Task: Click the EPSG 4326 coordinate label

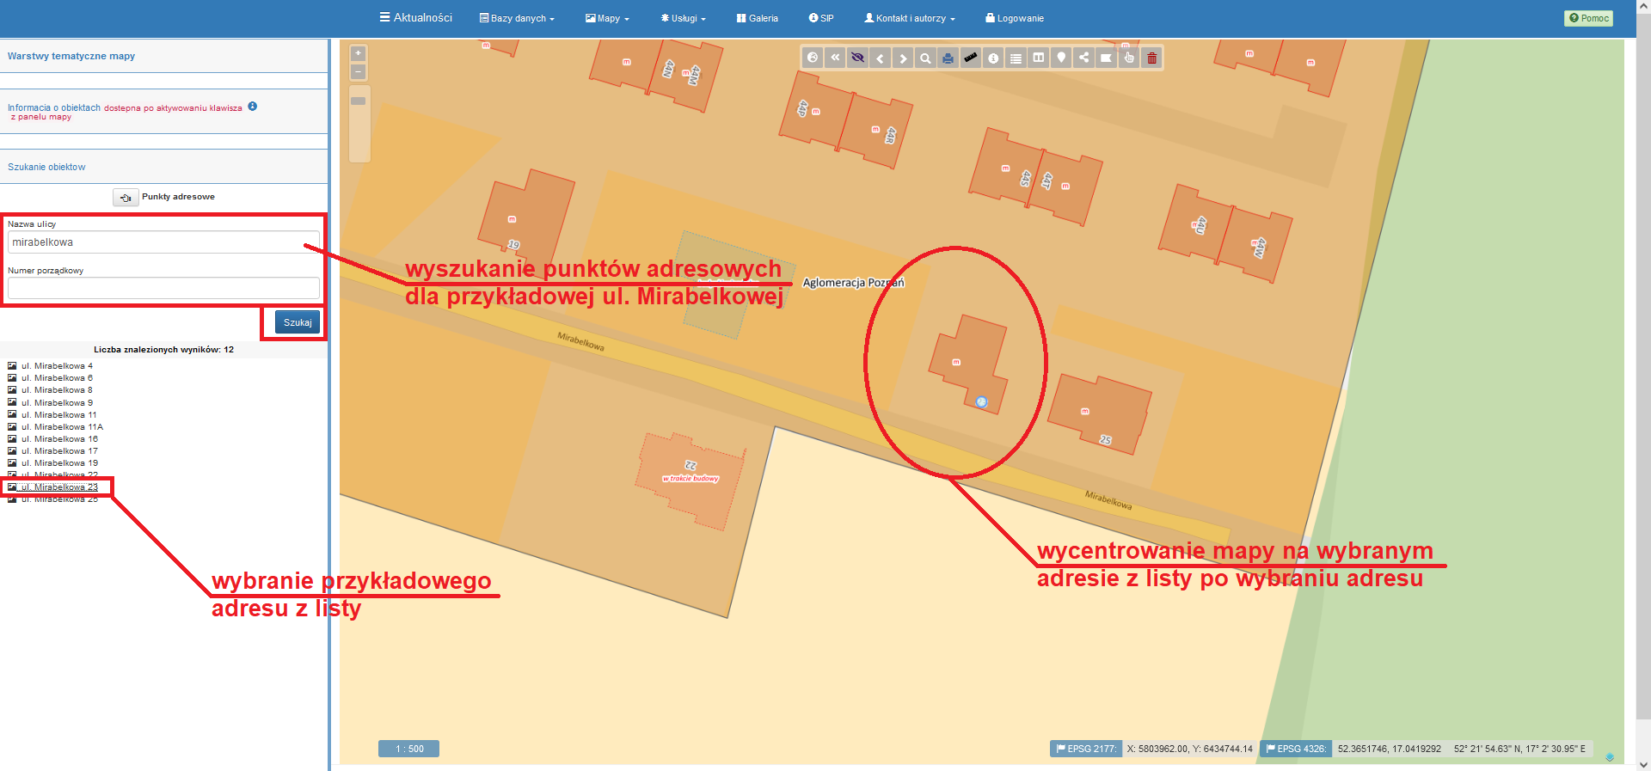Action: point(1296,749)
